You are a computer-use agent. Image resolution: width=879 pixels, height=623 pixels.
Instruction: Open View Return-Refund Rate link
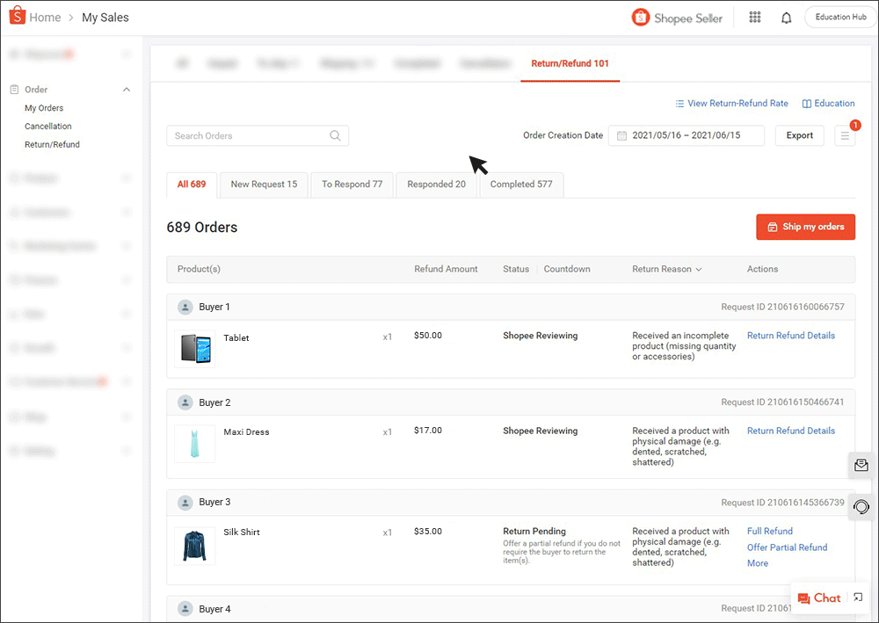point(731,104)
